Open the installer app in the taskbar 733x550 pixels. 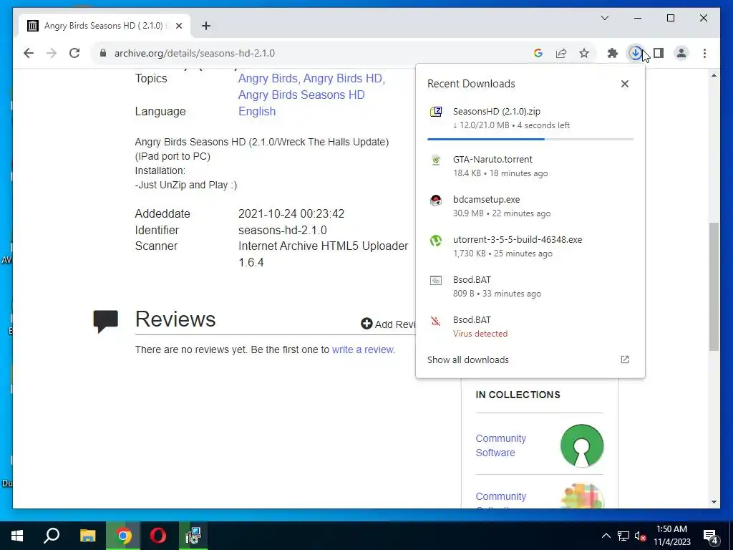193,536
